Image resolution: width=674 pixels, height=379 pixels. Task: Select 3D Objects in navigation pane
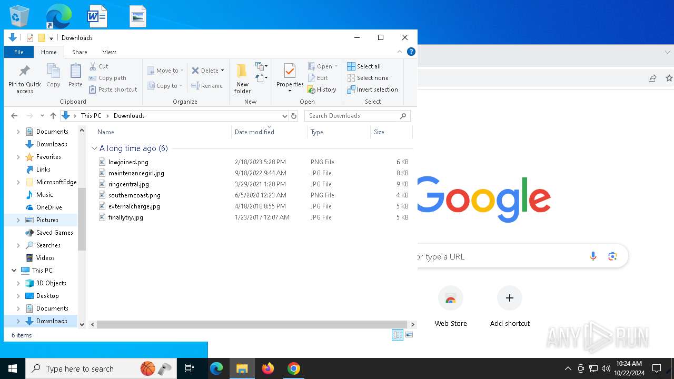point(51,283)
